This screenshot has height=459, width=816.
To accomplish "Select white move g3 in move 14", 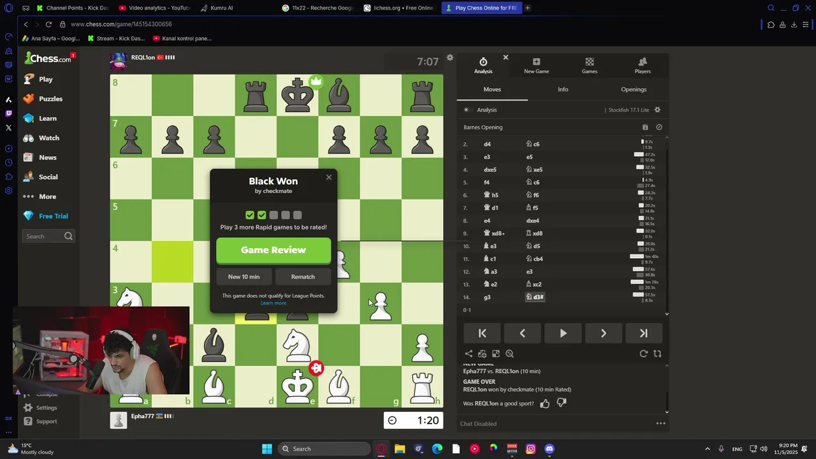I will (487, 297).
